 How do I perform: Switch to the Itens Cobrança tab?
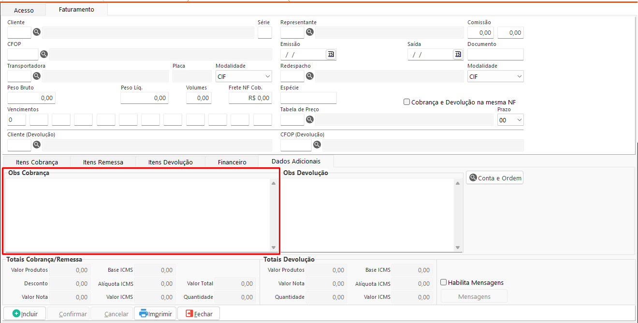[37, 162]
